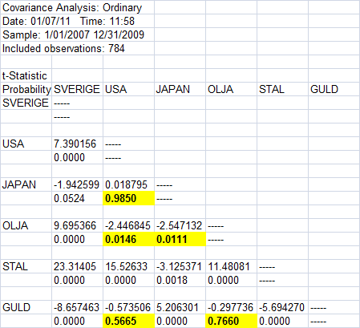
Task: Click the Sample date range cell
Action: point(77,34)
